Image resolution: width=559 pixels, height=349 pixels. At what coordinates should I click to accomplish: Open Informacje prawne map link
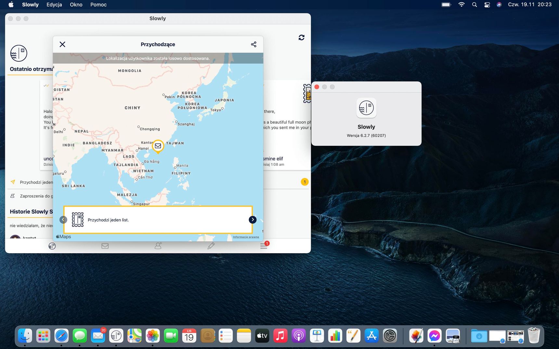pyautogui.click(x=246, y=237)
